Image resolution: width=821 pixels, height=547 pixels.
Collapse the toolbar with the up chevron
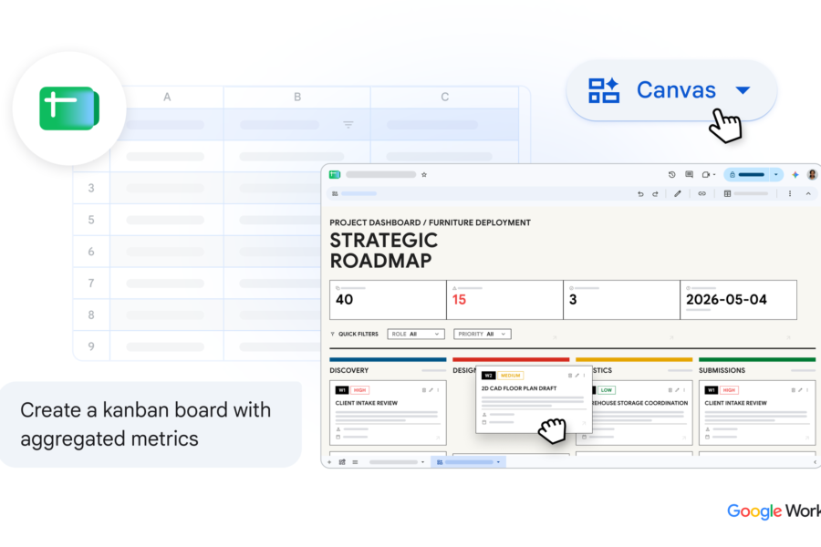[808, 193]
